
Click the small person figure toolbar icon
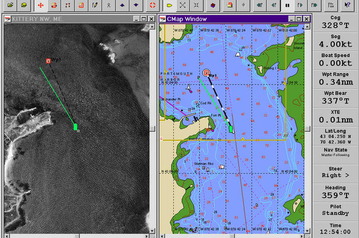[x=108, y=5]
